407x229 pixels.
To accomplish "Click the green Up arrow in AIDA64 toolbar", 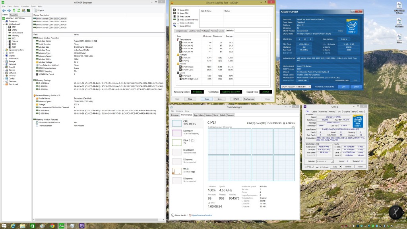I will pos(14,10).
